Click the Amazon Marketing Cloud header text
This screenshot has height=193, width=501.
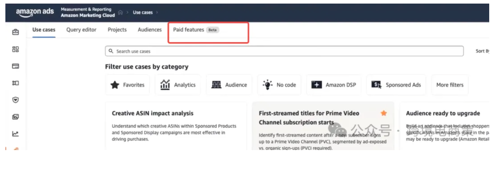[88, 15]
